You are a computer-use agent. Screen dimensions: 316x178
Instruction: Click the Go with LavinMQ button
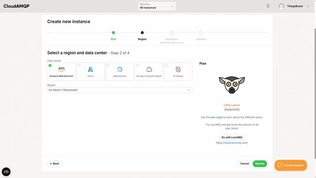point(232,137)
